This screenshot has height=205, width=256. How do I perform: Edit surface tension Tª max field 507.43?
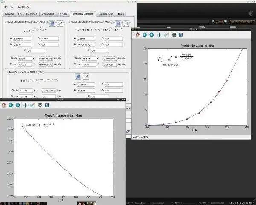[26, 97]
